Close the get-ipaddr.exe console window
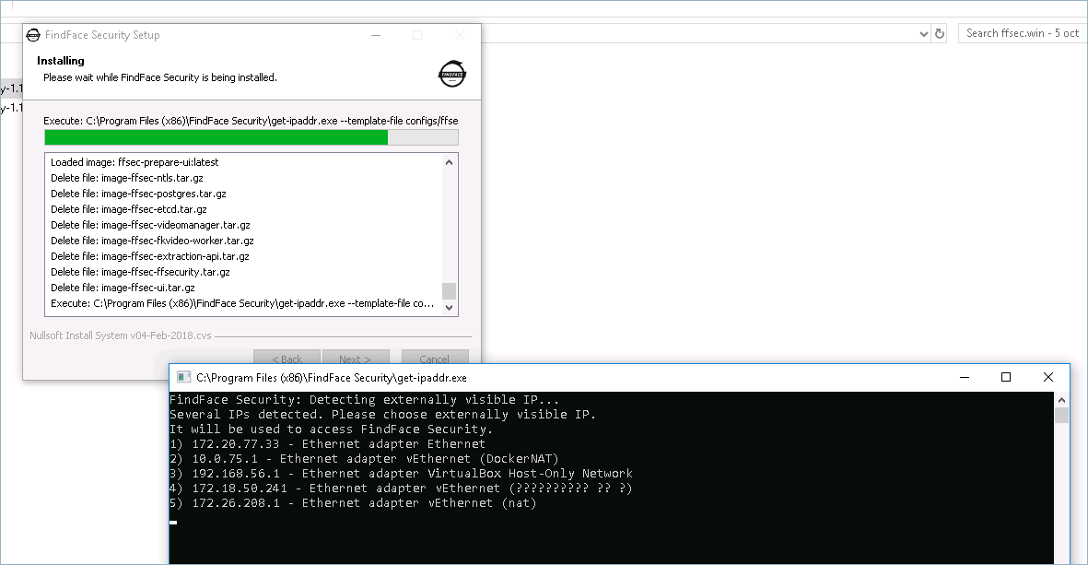This screenshot has width=1088, height=565. click(x=1047, y=377)
